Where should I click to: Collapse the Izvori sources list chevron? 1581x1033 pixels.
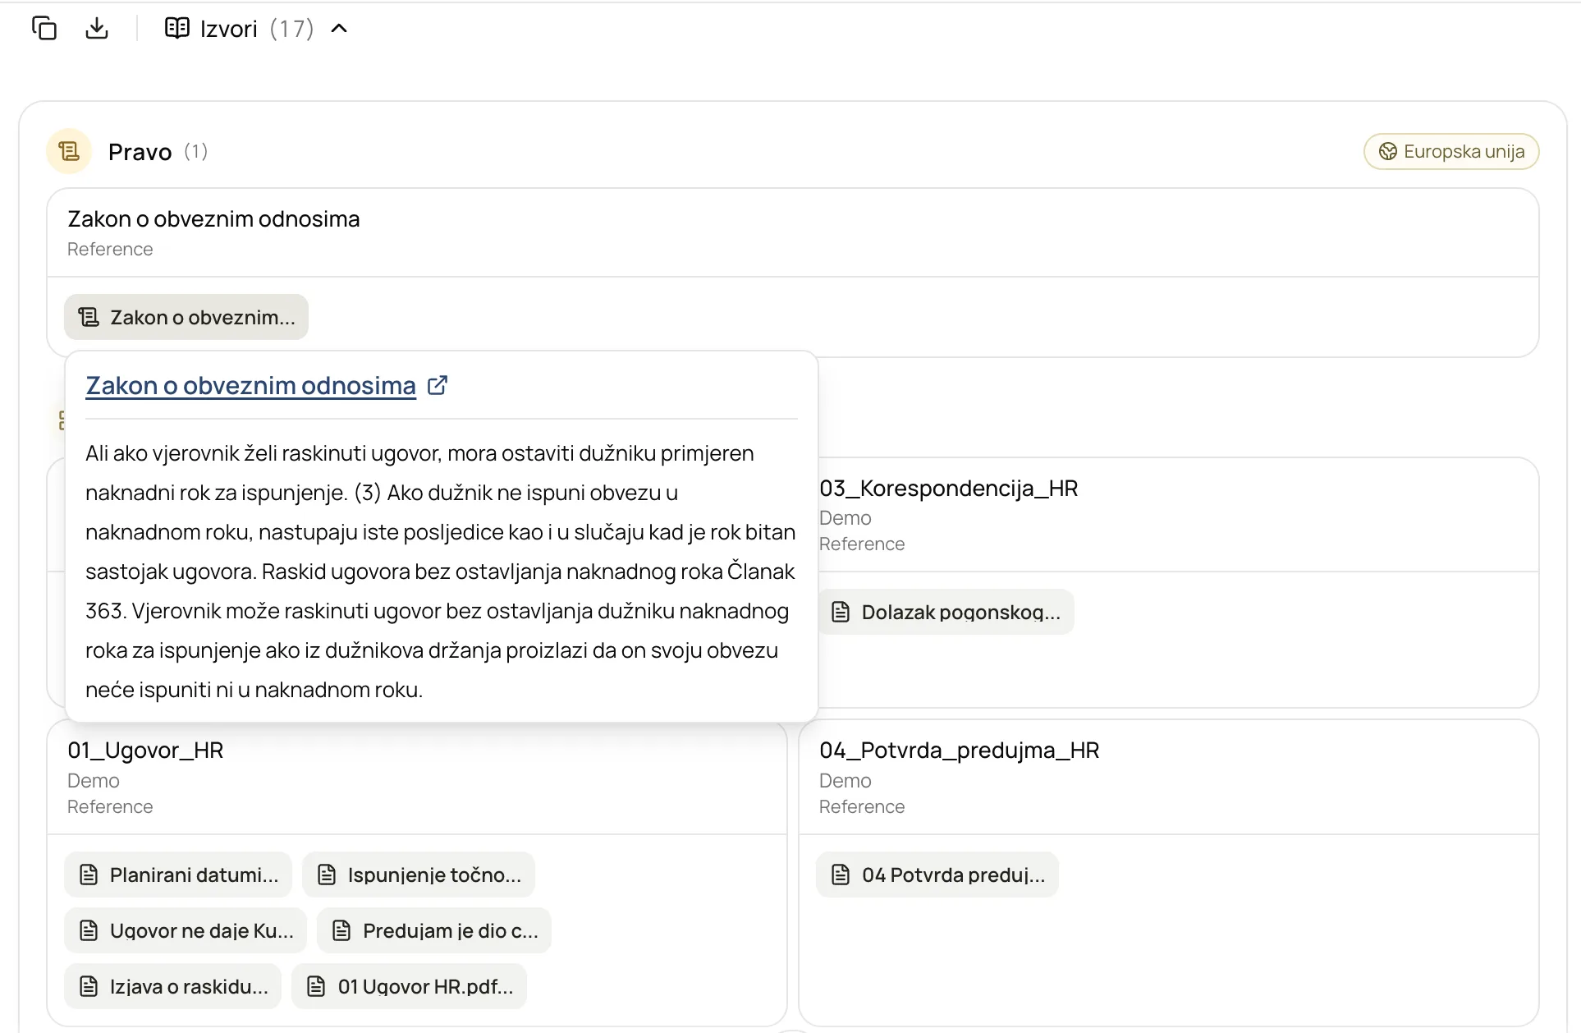pos(339,29)
